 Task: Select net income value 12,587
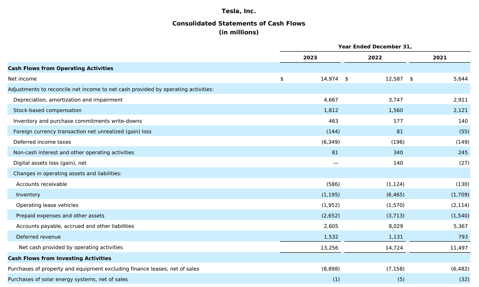tap(394, 79)
